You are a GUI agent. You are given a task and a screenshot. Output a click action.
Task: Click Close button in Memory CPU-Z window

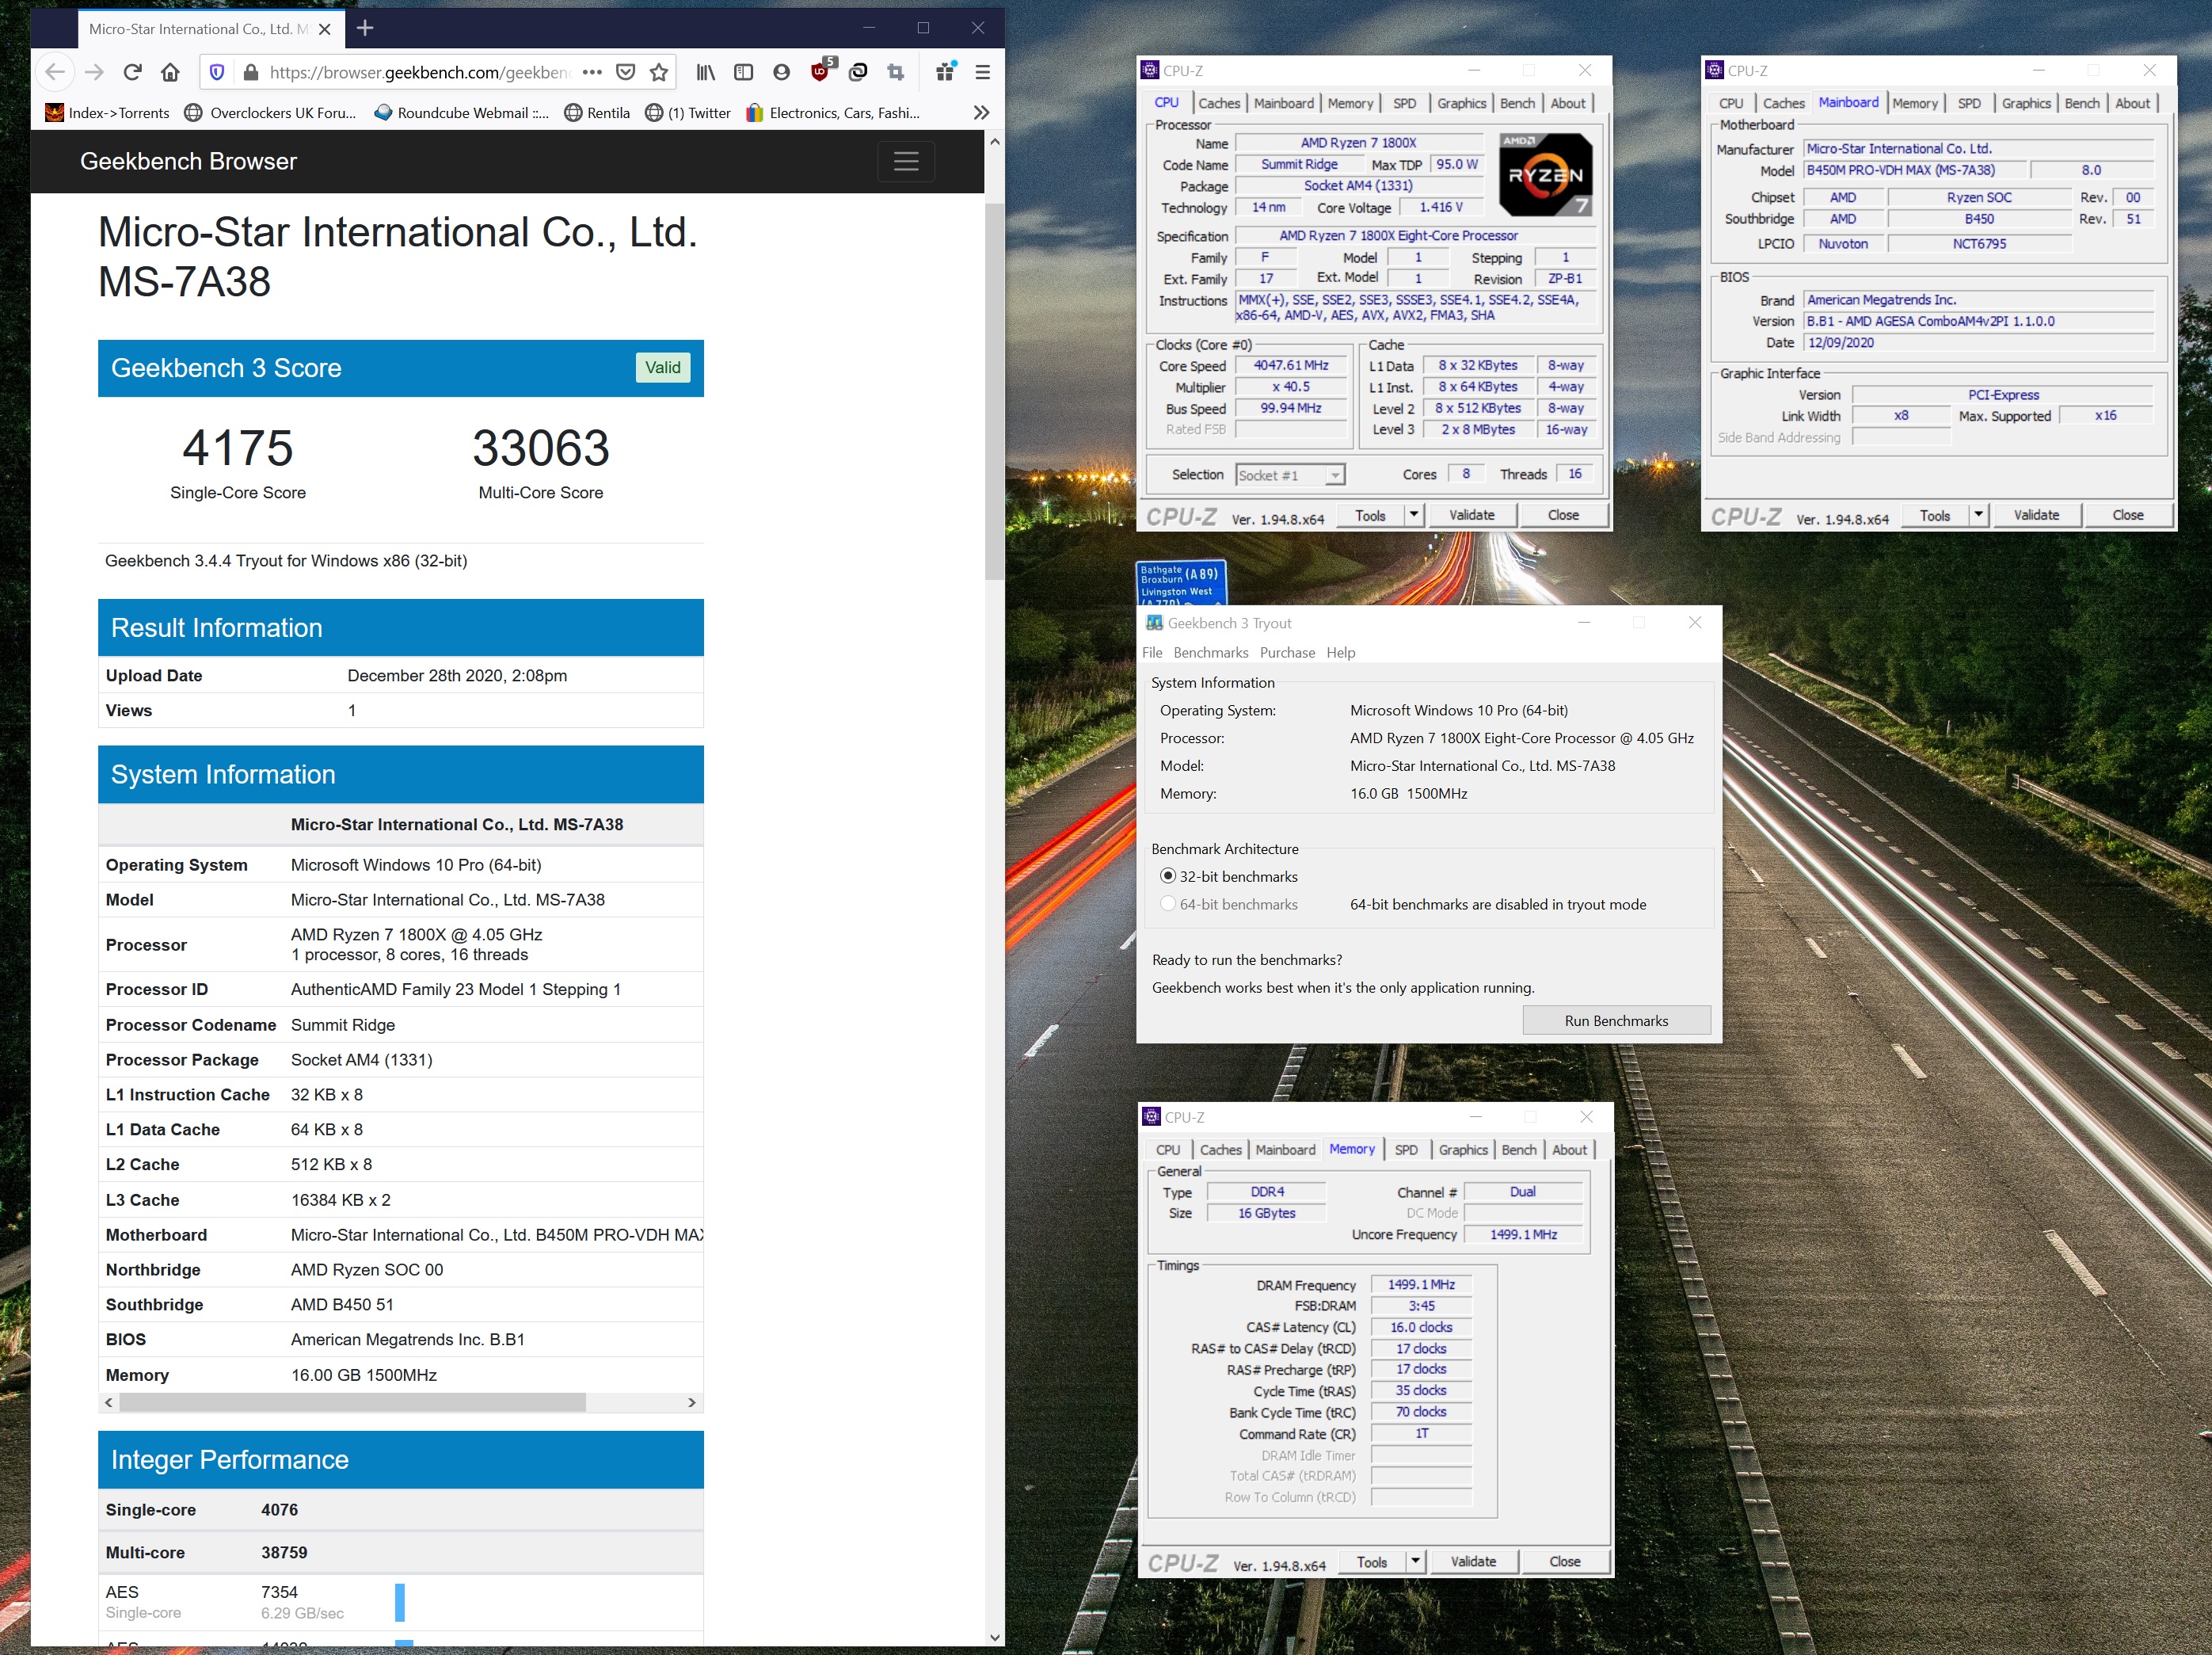click(x=1564, y=1562)
